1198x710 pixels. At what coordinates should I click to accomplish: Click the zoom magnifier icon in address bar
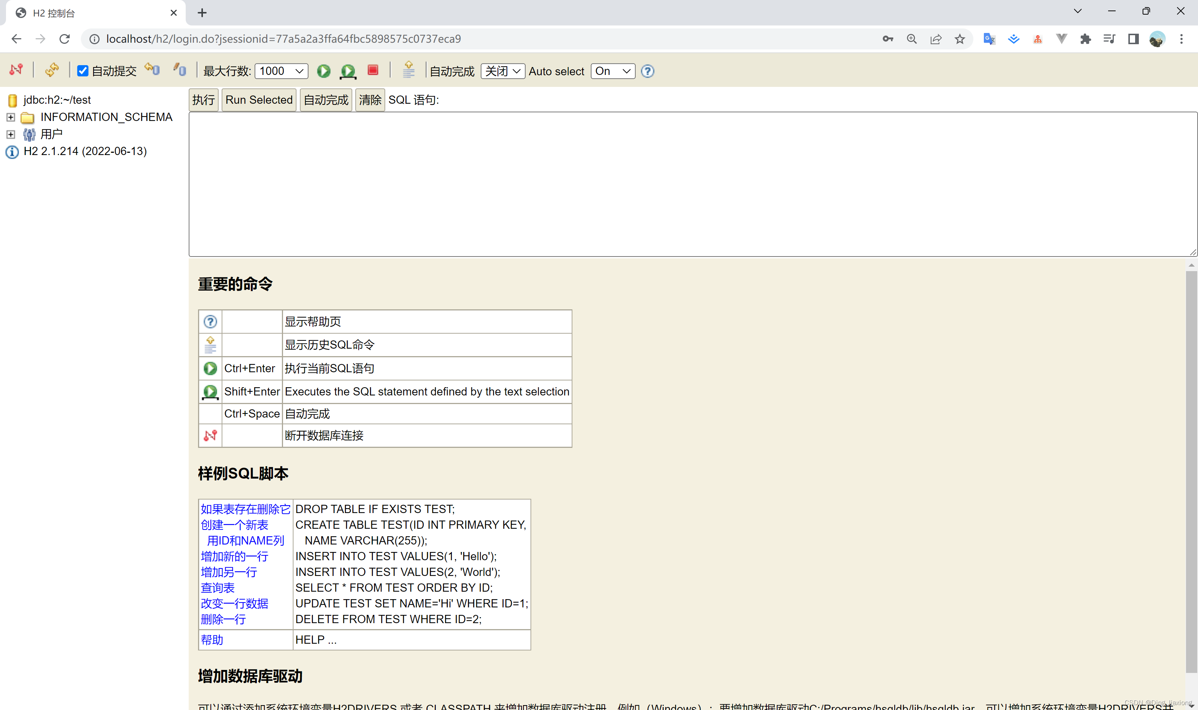point(912,39)
